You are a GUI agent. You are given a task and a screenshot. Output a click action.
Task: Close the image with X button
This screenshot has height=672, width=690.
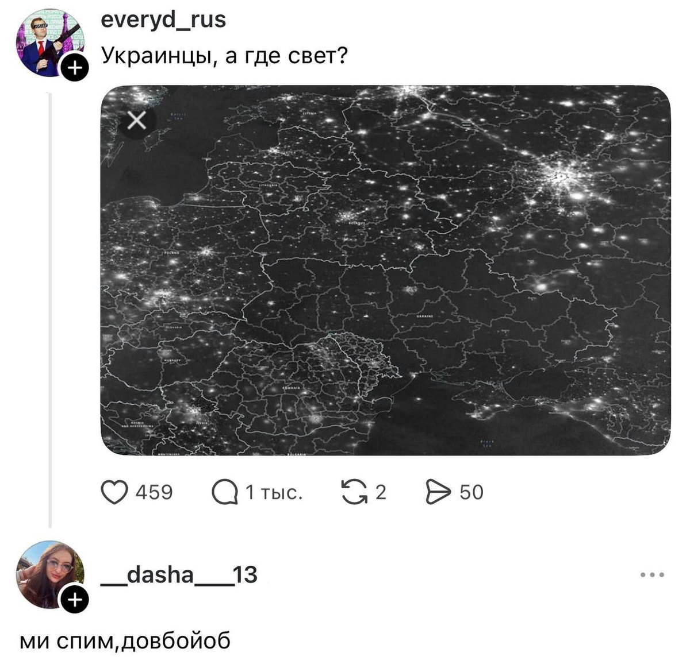136,121
